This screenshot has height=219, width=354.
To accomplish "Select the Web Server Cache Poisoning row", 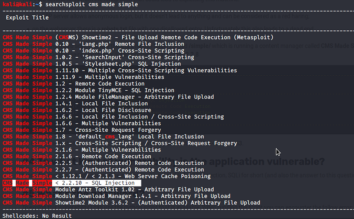I will pyautogui.click(x=107, y=176).
